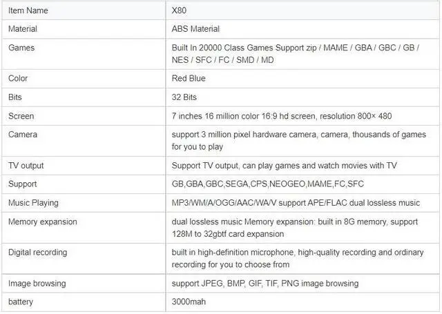Click the "Material" row label
Image resolution: width=442 pixels, height=314 pixels.
pyautogui.click(x=23, y=29)
